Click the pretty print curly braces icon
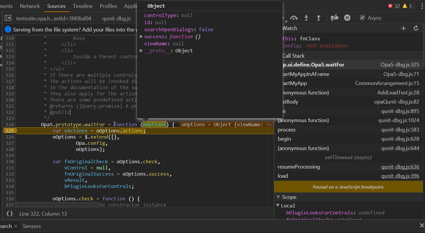Screen dimensions: 425x233 tap(10, 214)
